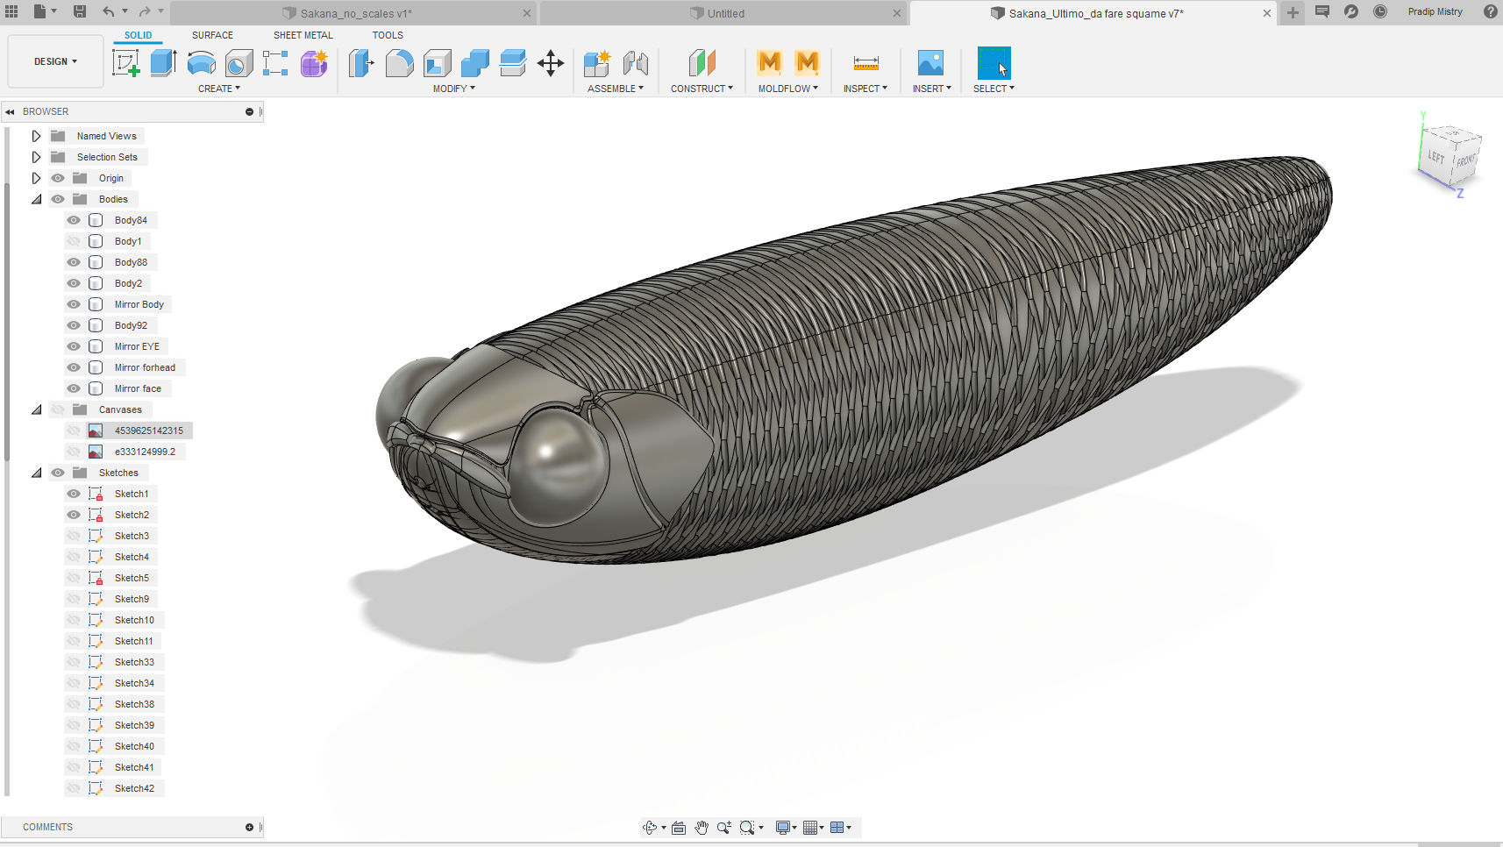
Task: Switch to the TOOLS tab
Action: (x=388, y=35)
